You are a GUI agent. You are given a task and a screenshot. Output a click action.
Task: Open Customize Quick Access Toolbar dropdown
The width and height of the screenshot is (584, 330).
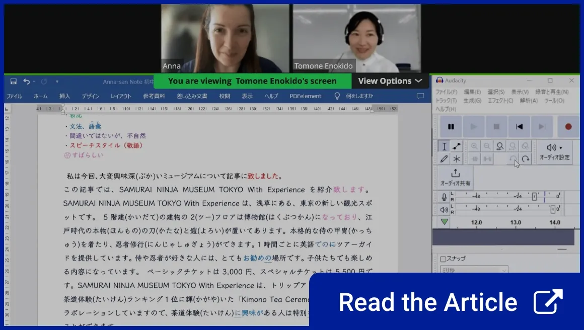[x=57, y=81]
